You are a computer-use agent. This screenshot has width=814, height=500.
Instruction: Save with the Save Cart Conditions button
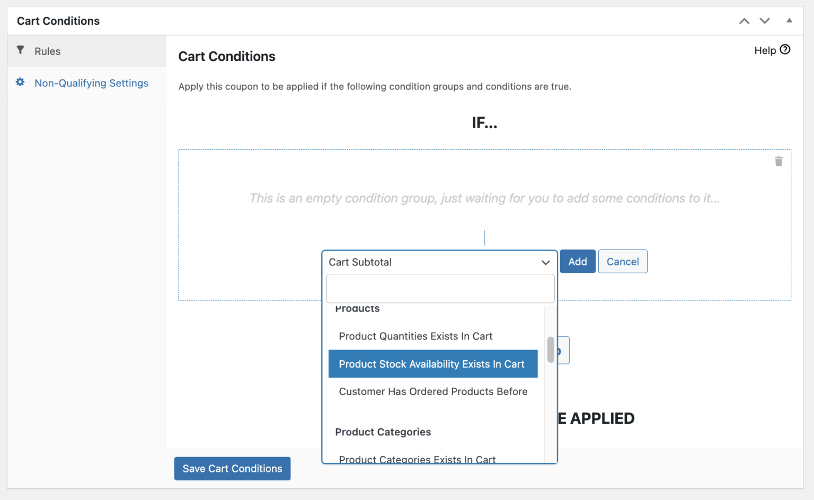(x=232, y=468)
